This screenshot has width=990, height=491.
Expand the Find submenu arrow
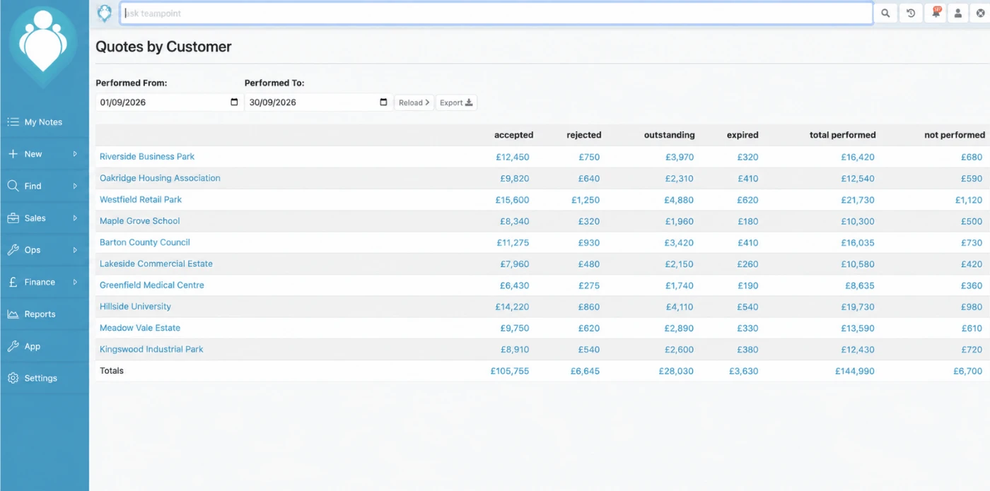coord(75,186)
